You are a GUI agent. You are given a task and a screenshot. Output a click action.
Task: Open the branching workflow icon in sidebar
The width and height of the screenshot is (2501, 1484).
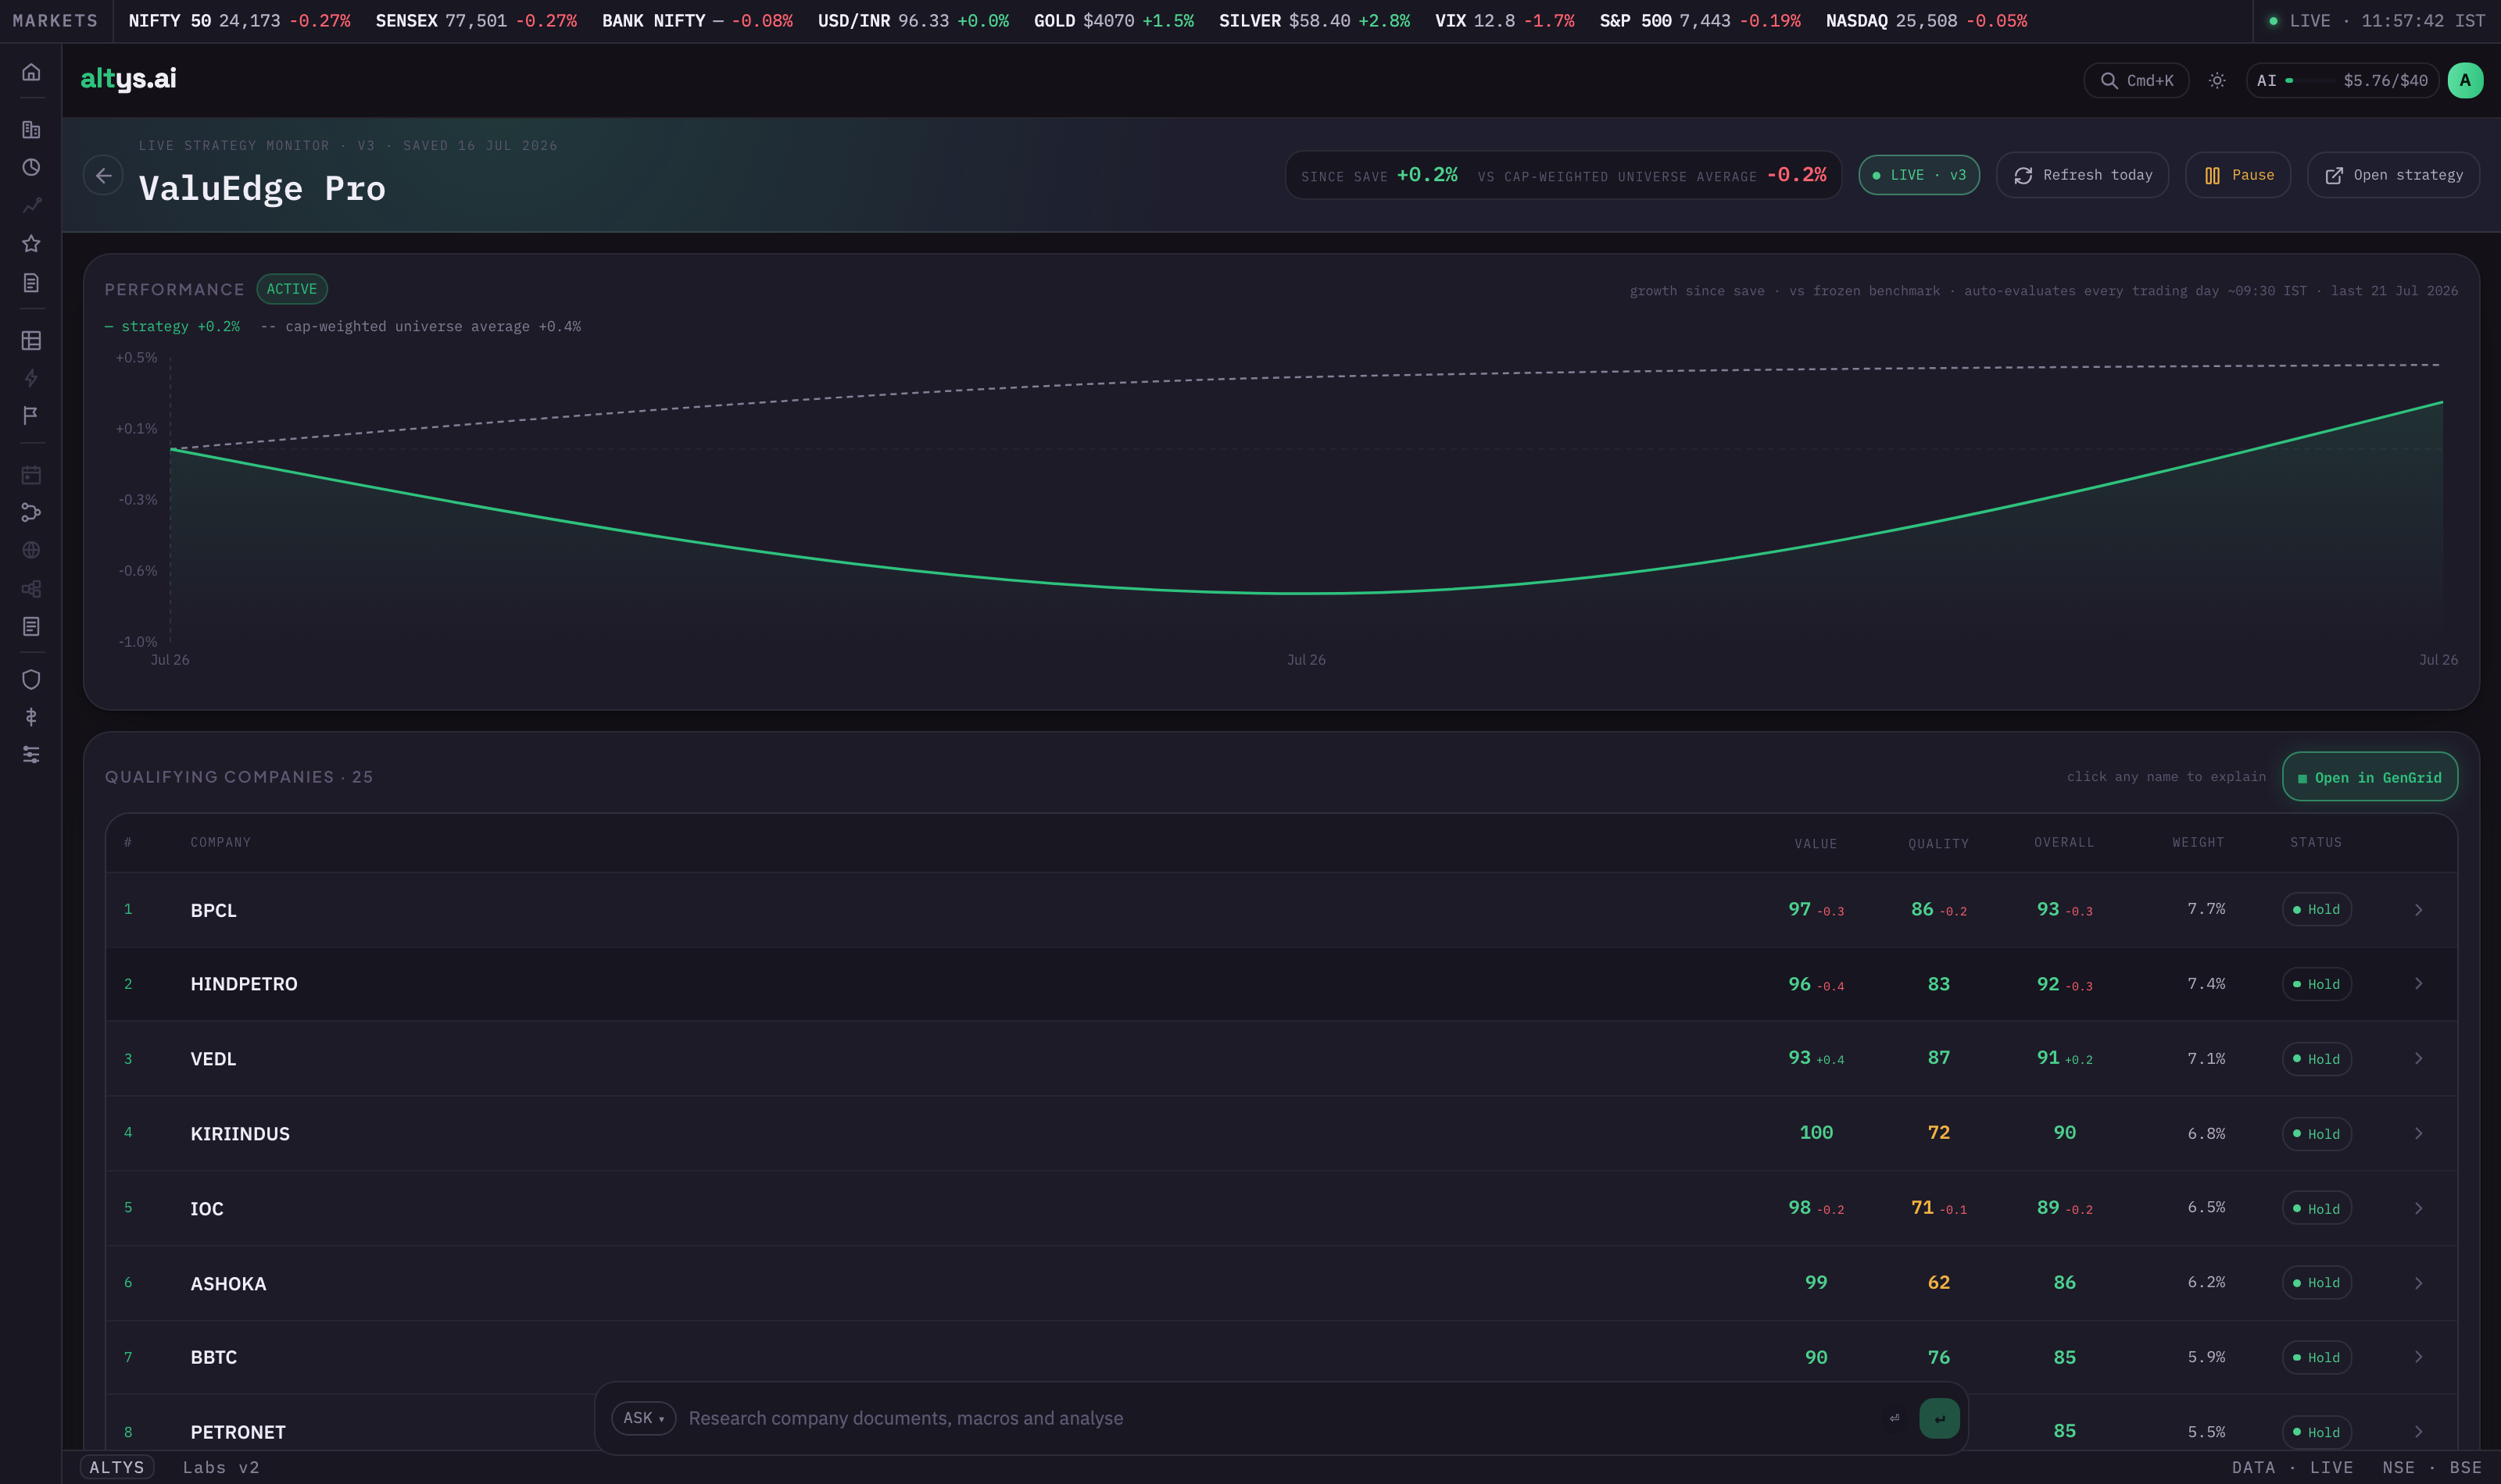click(x=31, y=512)
